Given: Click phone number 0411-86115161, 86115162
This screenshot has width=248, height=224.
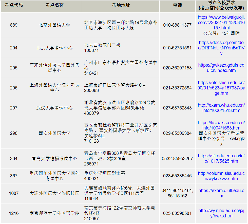Looking at the screenshot, I should click(x=177, y=193).
